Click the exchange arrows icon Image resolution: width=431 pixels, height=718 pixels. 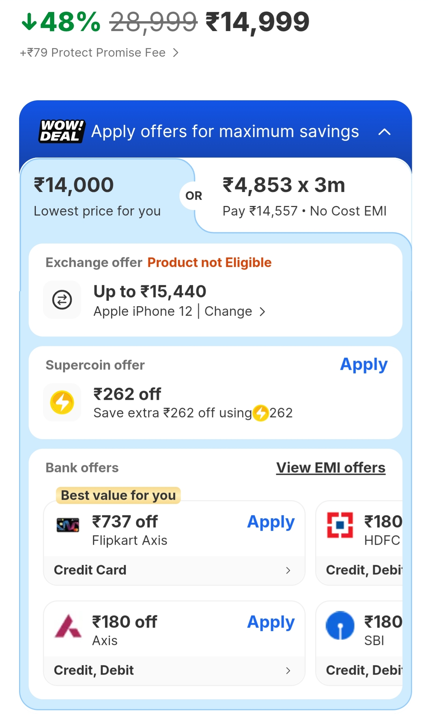tap(62, 300)
